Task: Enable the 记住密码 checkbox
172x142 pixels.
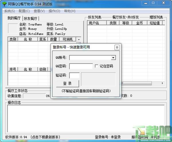Action: pyautogui.click(x=96, y=66)
